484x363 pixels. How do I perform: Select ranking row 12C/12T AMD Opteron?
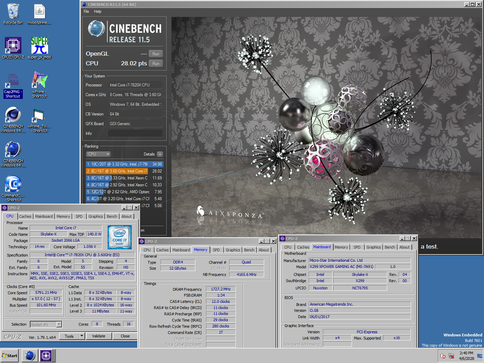tap(124, 192)
